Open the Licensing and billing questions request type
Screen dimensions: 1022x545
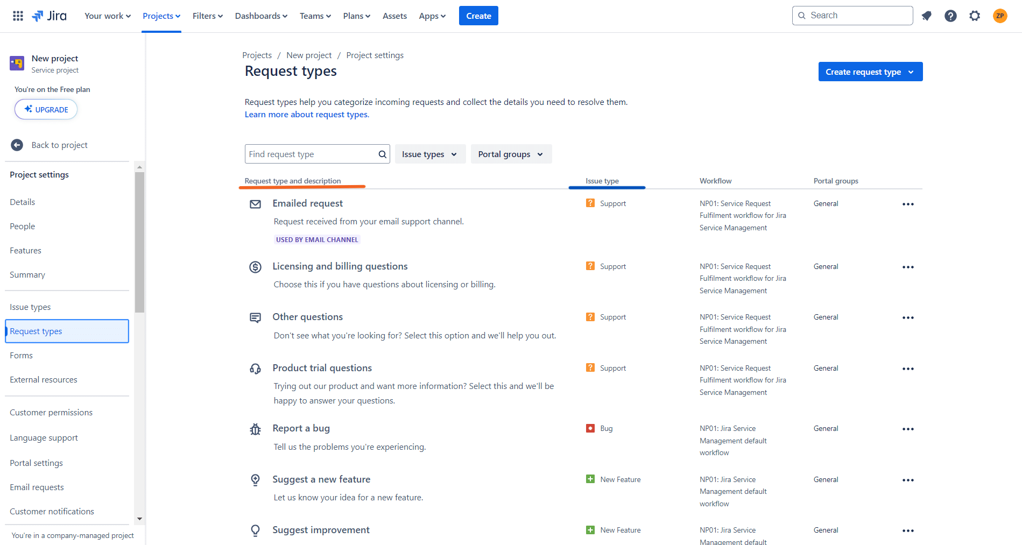340,266
